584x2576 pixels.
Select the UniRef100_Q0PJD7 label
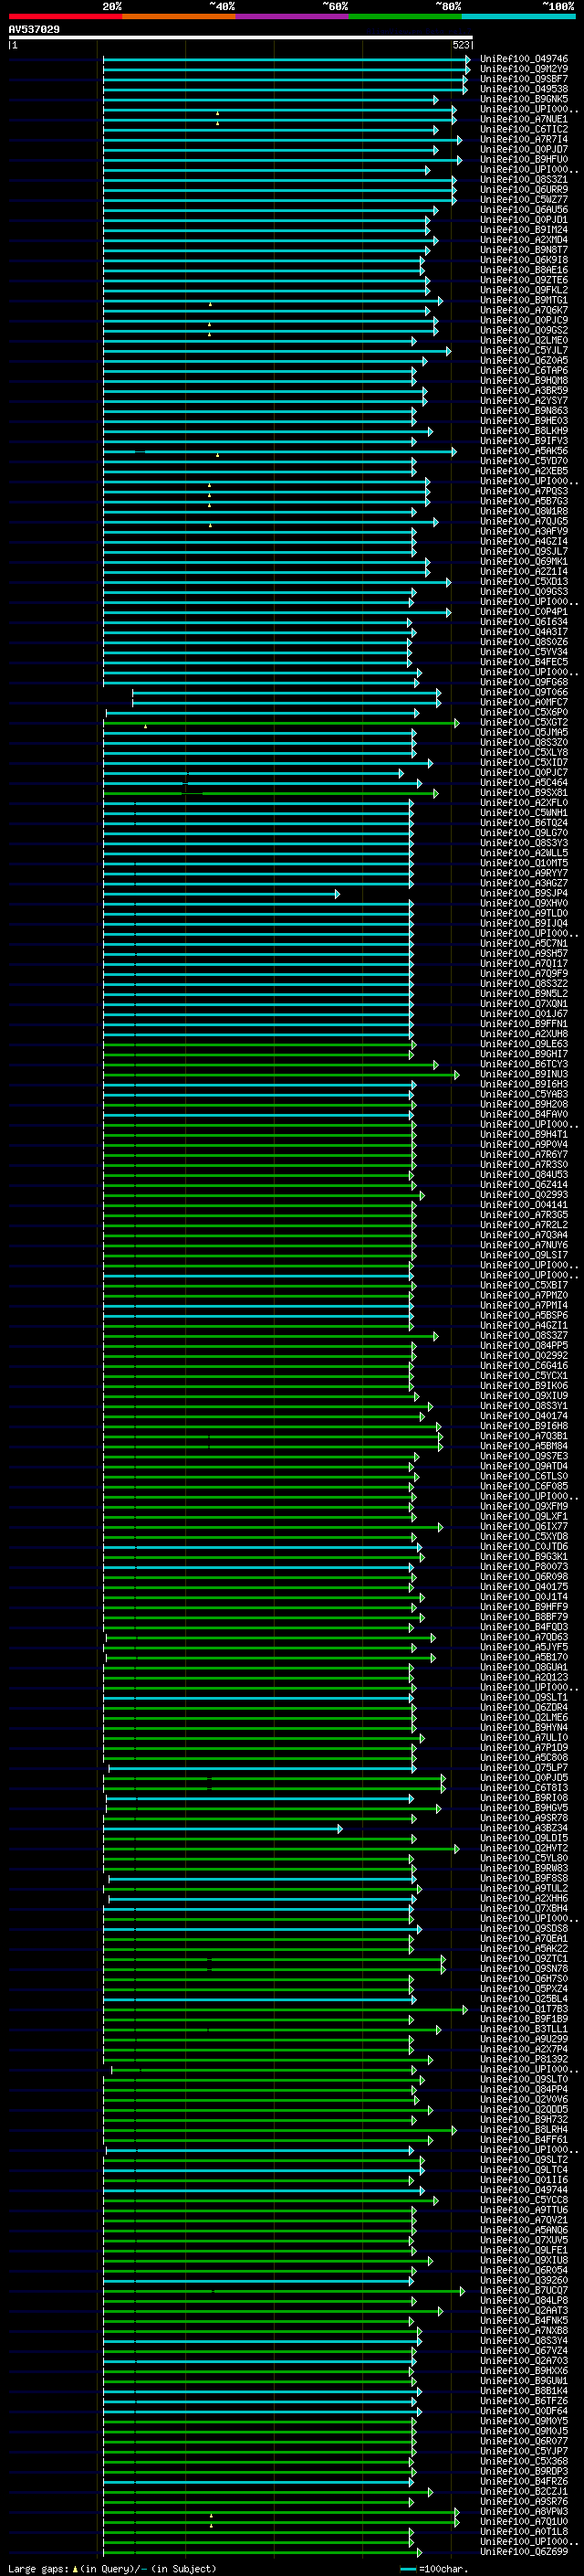(524, 149)
